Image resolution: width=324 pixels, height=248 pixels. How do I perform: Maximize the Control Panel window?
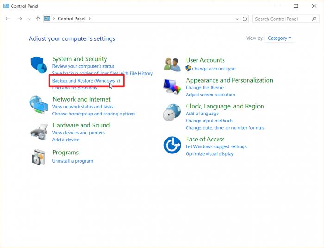point(296,6)
